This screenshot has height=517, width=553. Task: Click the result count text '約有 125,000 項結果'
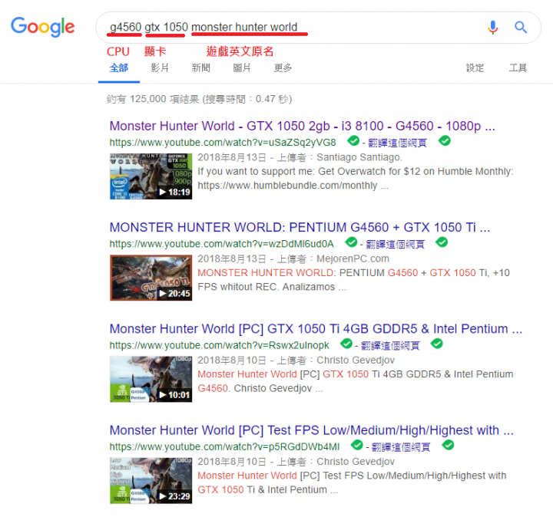[153, 99]
